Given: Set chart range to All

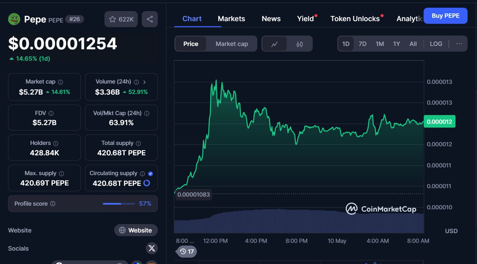Looking at the screenshot, I should coord(413,44).
